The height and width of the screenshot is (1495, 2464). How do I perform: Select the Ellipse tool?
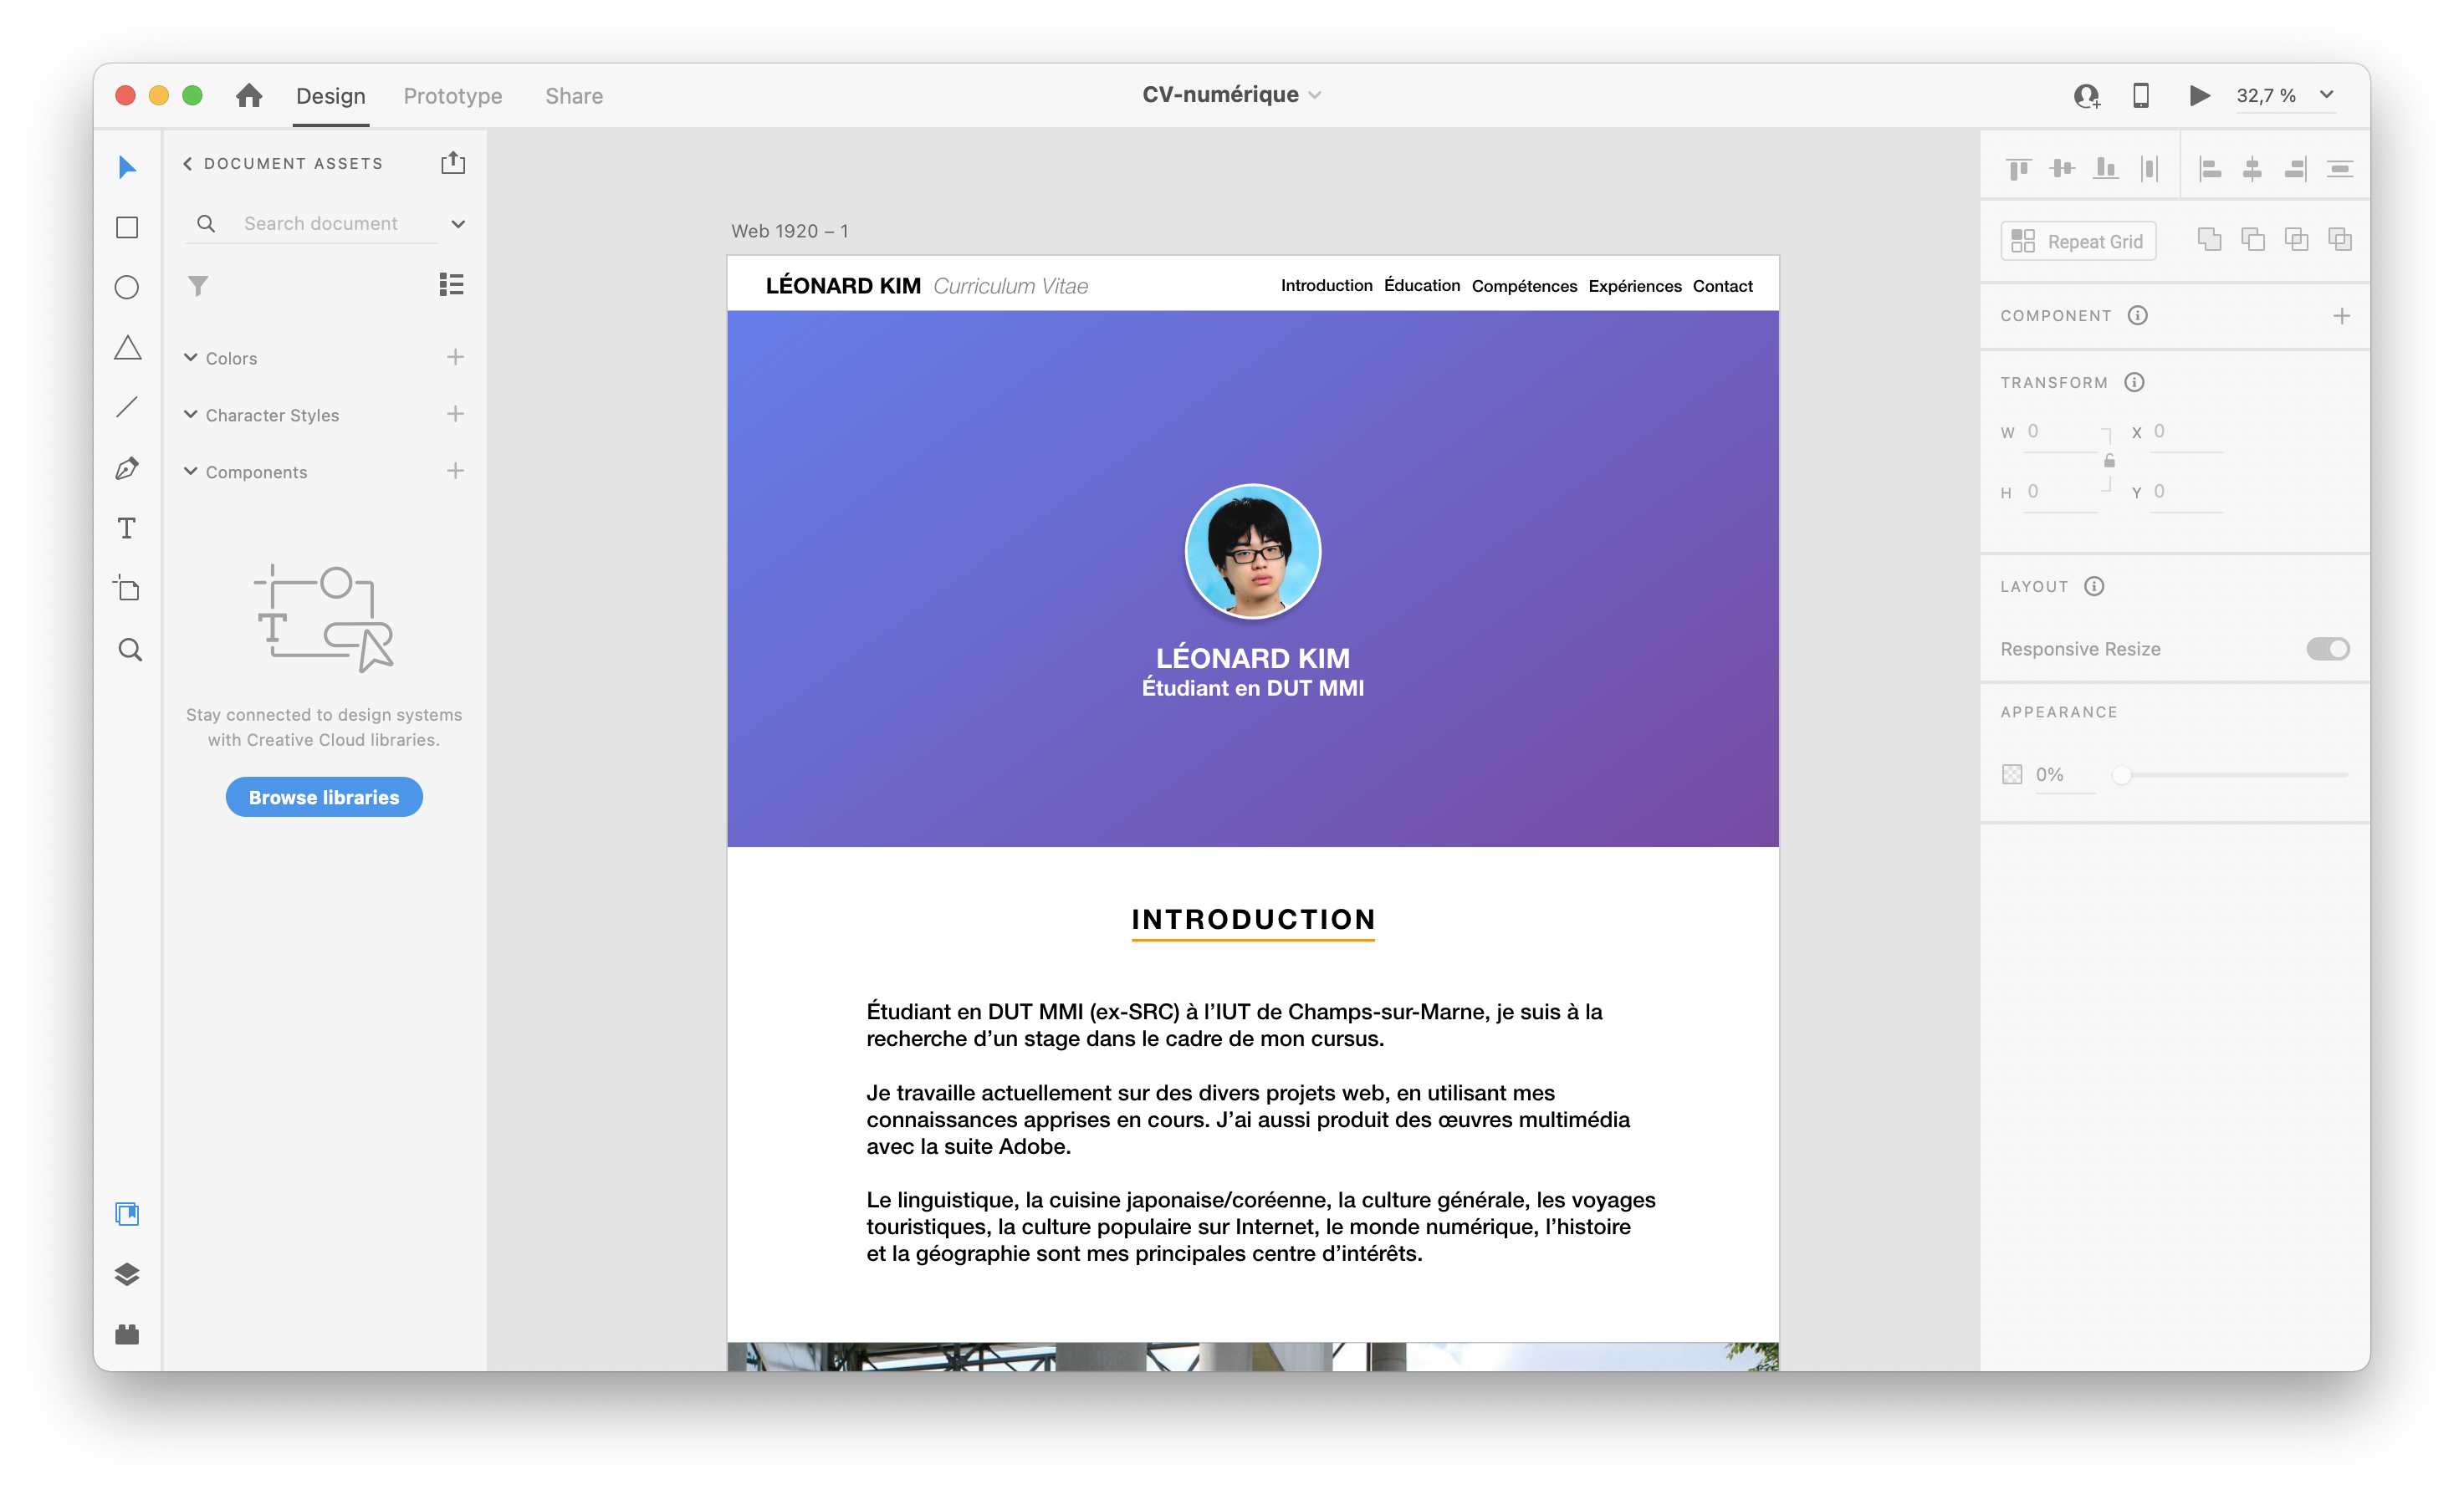(x=127, y=288)
